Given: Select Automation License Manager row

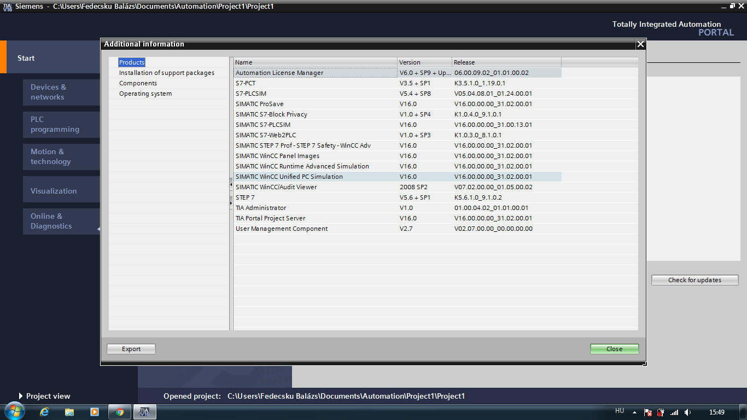Looking at the screenshot, I should (x=398, y=73).
